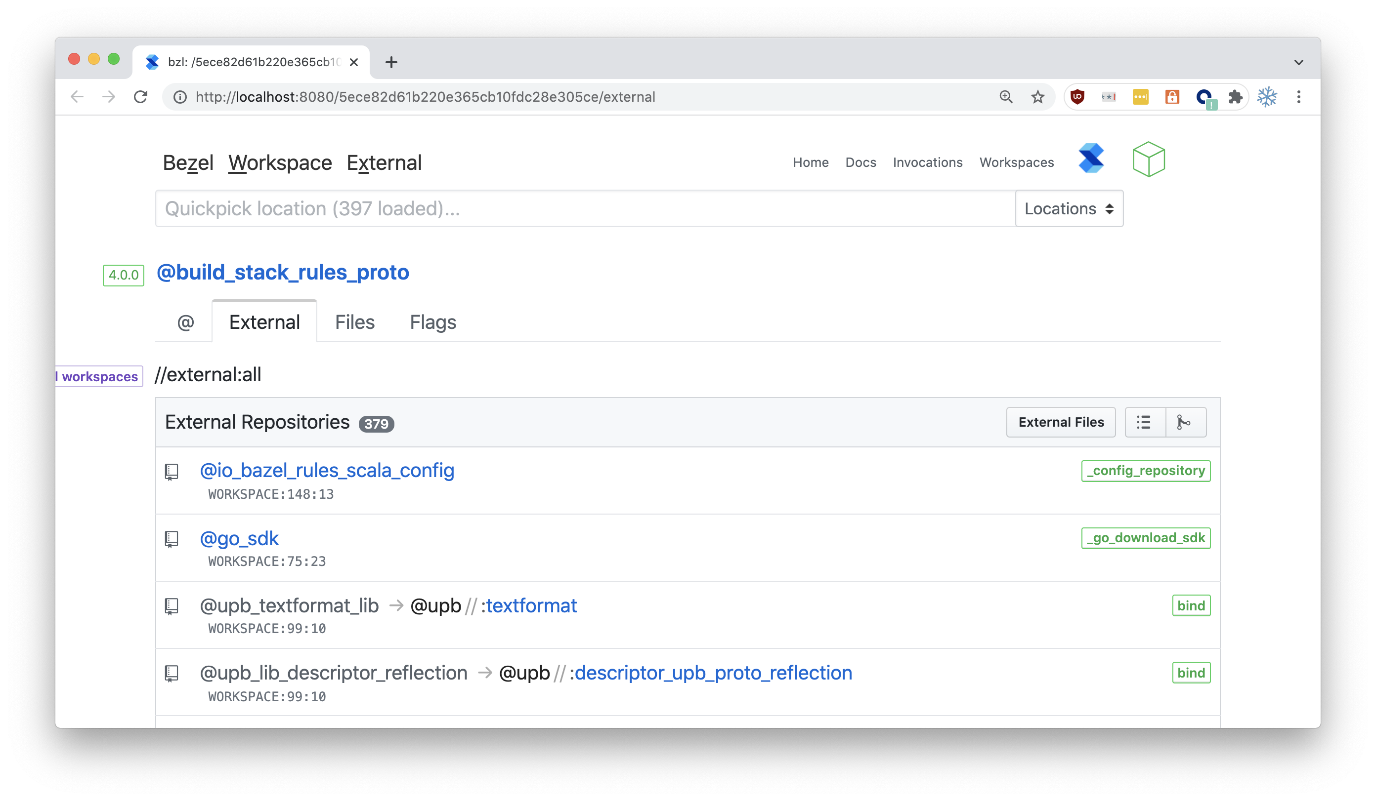Click the _go_download_sdk rule badge

point(1145,537)
